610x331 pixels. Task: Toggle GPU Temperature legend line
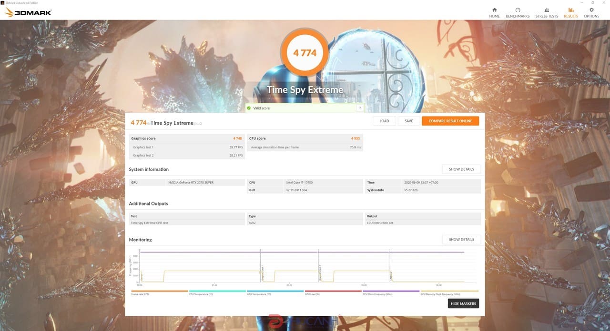tap(275, 292)
